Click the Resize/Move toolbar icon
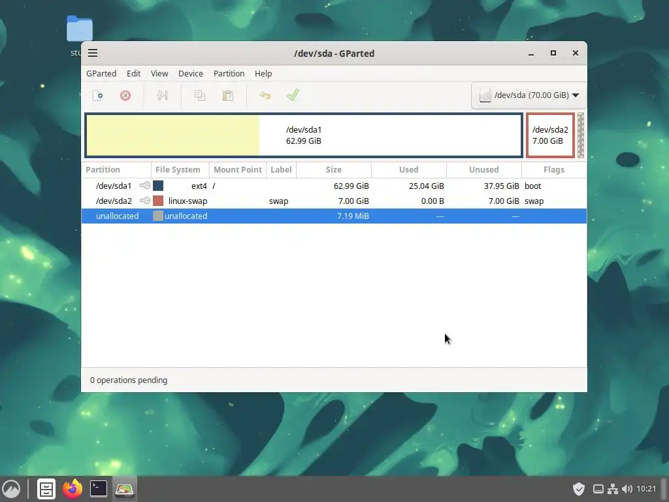Screen dimensions: 669x502 pos(162,95)
